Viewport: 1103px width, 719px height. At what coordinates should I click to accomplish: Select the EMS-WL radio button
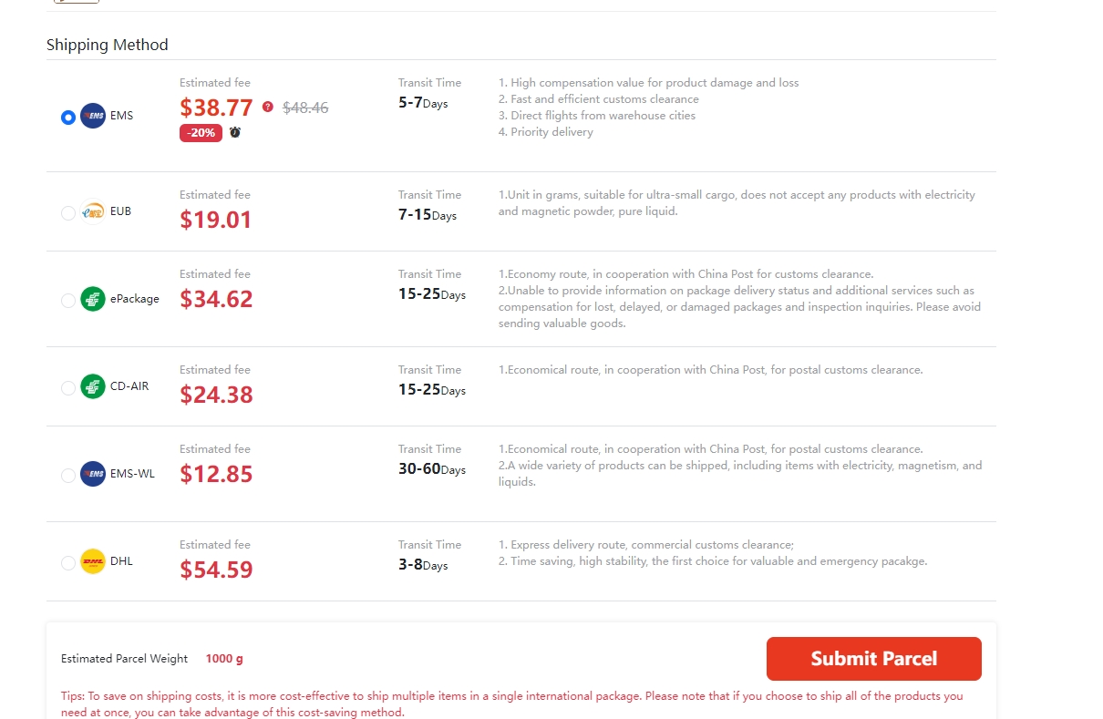pyautogui.click(x=68, y=476)
